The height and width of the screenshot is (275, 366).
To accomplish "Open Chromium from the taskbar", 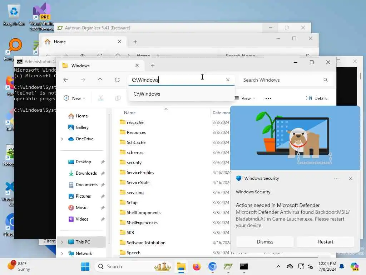I will pos(212,266).
